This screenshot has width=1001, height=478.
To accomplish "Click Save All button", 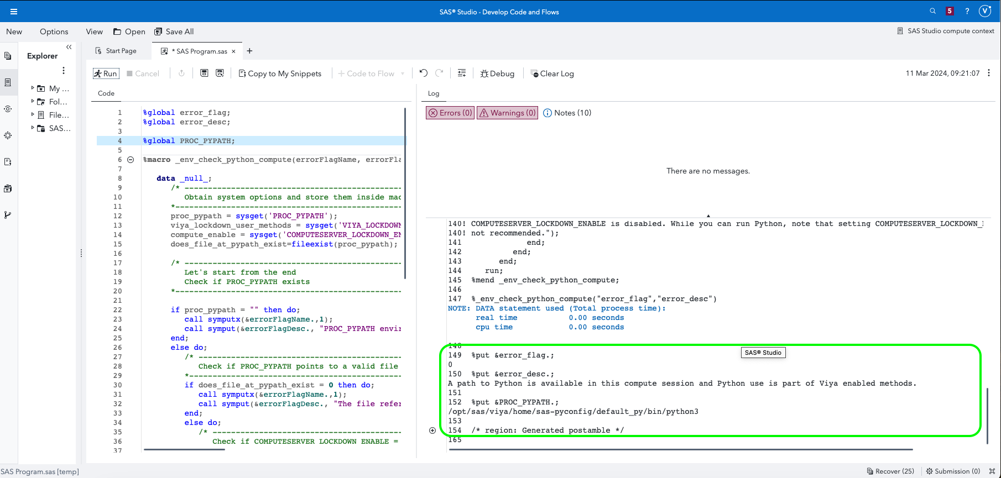I will [x=174, y=31].
